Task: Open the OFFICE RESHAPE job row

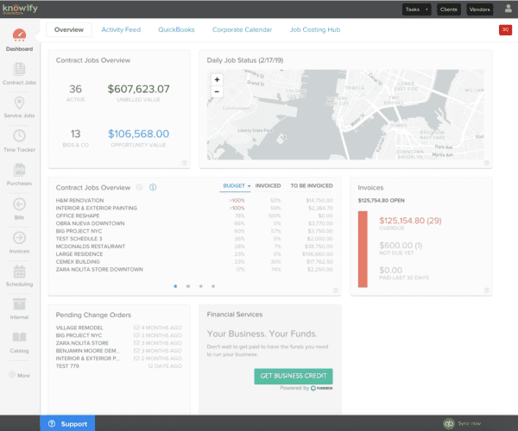Action: (x=194, y=215)
